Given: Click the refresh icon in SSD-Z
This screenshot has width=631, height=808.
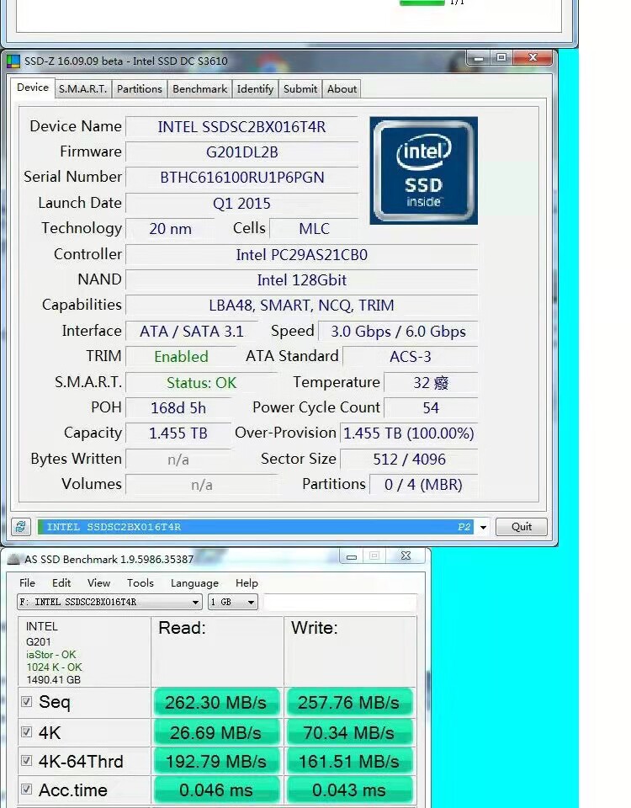Looking at the screenshot, I should pos(20,527).
